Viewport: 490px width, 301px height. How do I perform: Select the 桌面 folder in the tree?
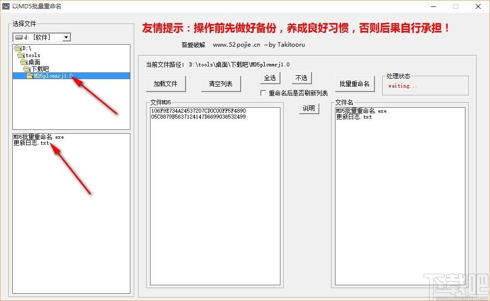click(x=34, y=62)
